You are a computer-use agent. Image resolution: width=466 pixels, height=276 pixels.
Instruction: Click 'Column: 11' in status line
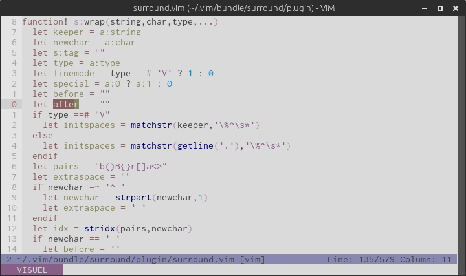[x=426, y=260]
